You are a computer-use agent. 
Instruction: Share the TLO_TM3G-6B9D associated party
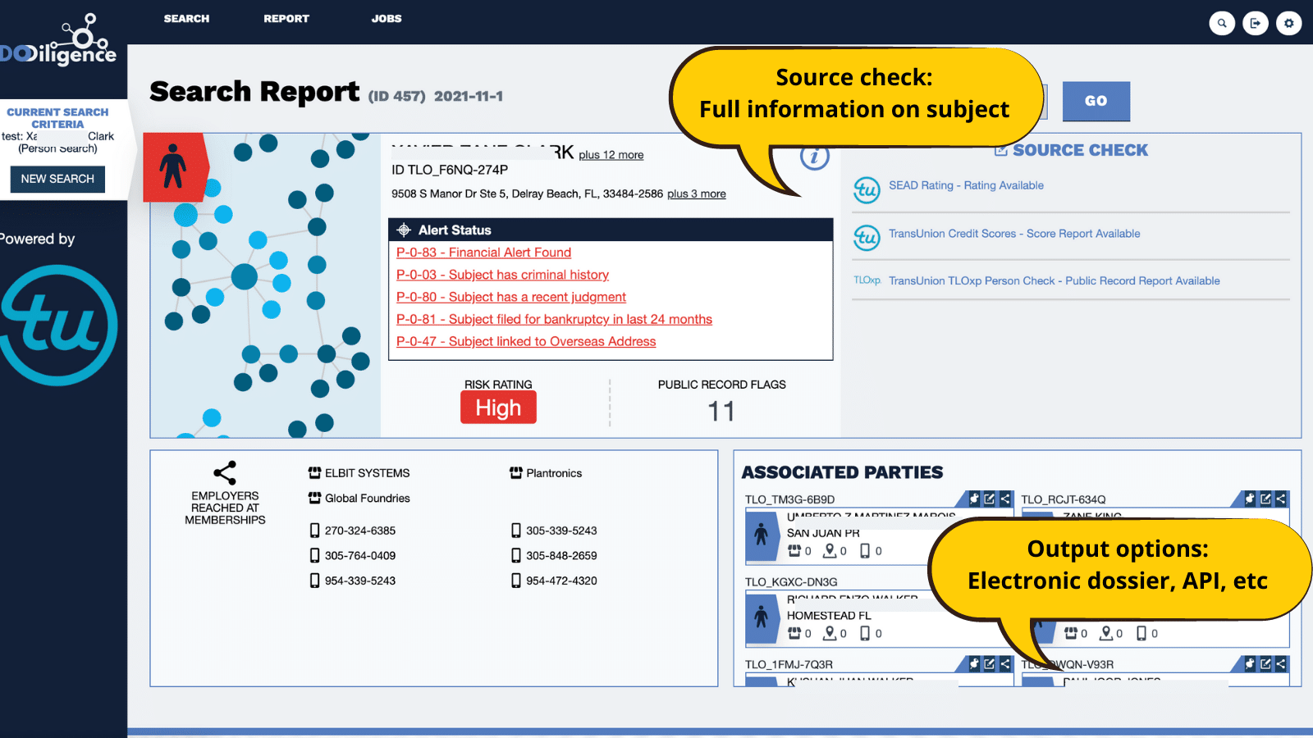1005,499
